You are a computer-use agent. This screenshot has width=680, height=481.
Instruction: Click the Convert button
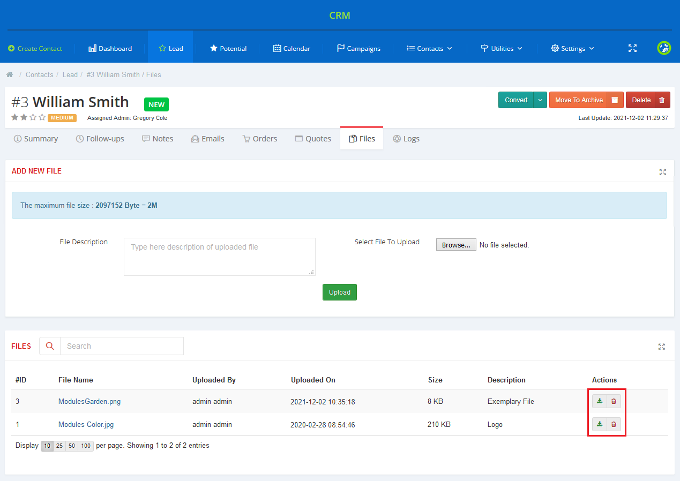point(516,100)
